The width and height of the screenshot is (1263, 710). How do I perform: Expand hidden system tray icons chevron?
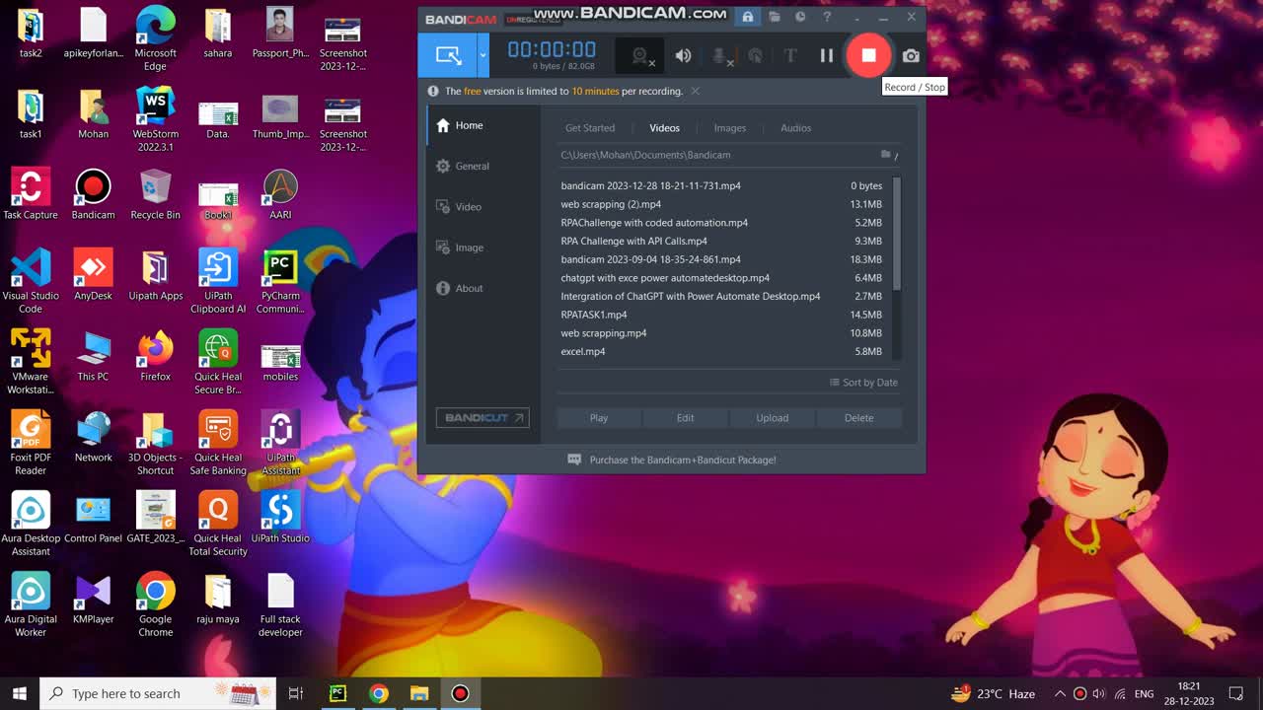1060,693
